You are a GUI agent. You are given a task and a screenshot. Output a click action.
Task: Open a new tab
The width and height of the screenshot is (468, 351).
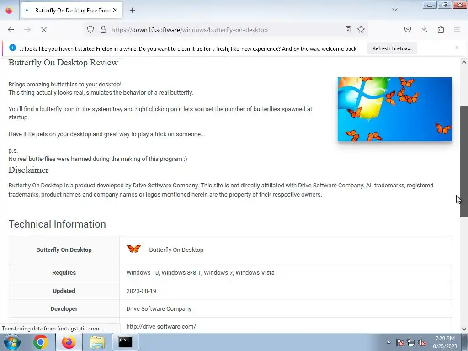tap(132, 11)
